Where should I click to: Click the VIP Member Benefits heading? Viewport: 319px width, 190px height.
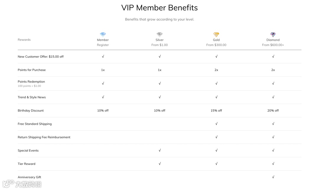tap(159, 8)
